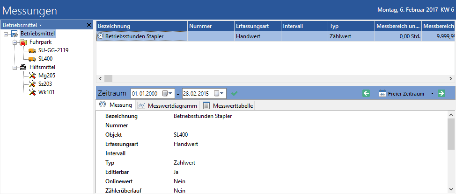Sort by the Erfassungsart column header
Image resolution: width=456 pixels, height=194 pixels.
pyautogui.click(x=258, y=26)
